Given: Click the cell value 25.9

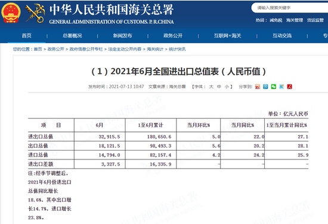Looking at the screenshot, I should (x=303, y=155).
